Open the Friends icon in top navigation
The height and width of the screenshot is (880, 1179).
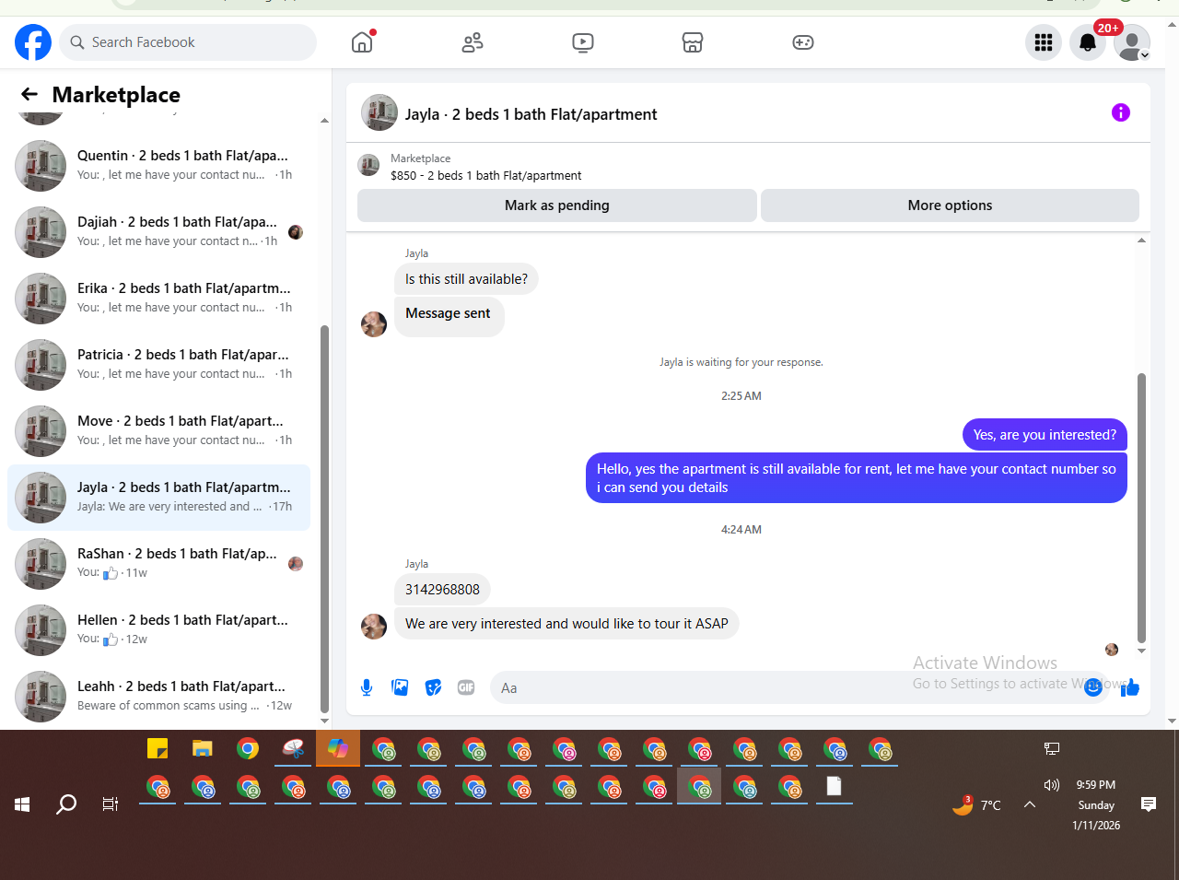(473, 42)
